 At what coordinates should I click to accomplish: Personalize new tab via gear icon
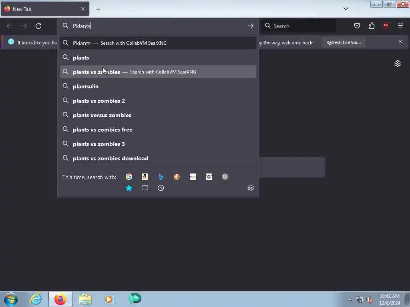coord(398,64)
